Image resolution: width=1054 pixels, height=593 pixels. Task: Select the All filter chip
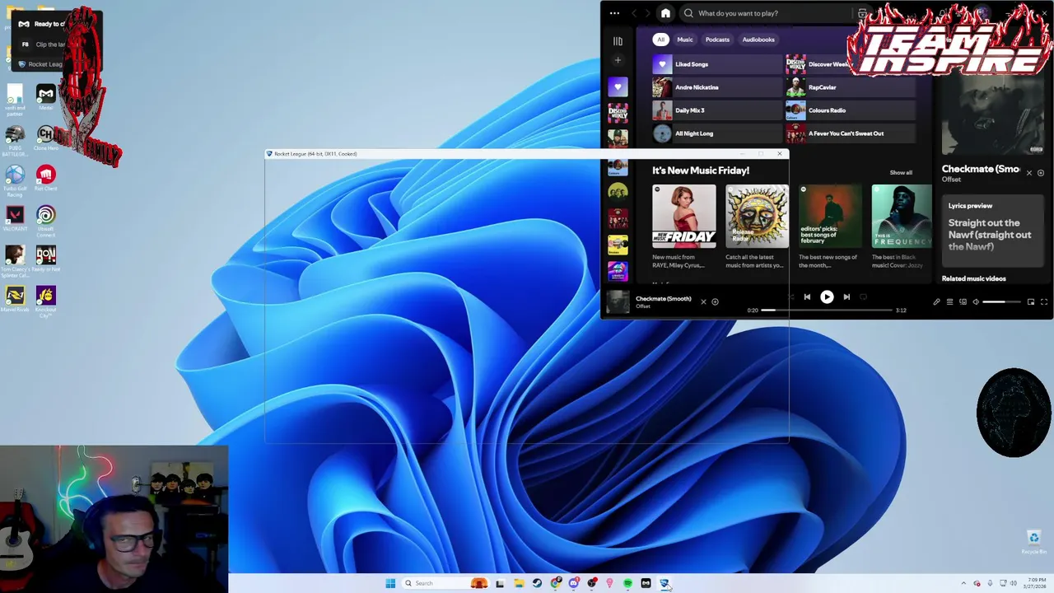[660, 40]
